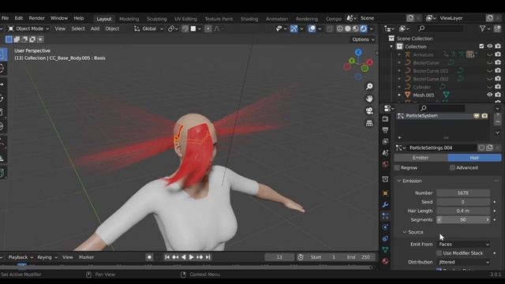This screenshot has width=505, height=284.
Task: Open the Help menu
Action: [79, 18]
